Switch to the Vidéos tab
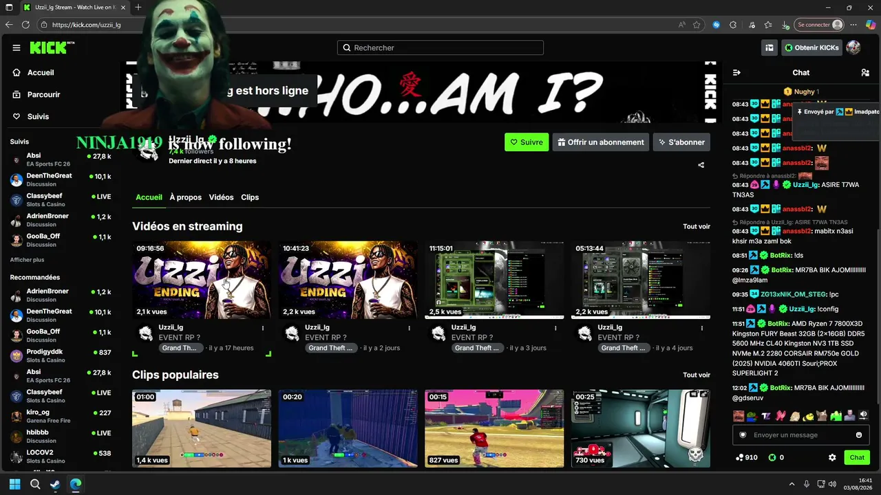881x495 pixels. click(x=221, y=197)
